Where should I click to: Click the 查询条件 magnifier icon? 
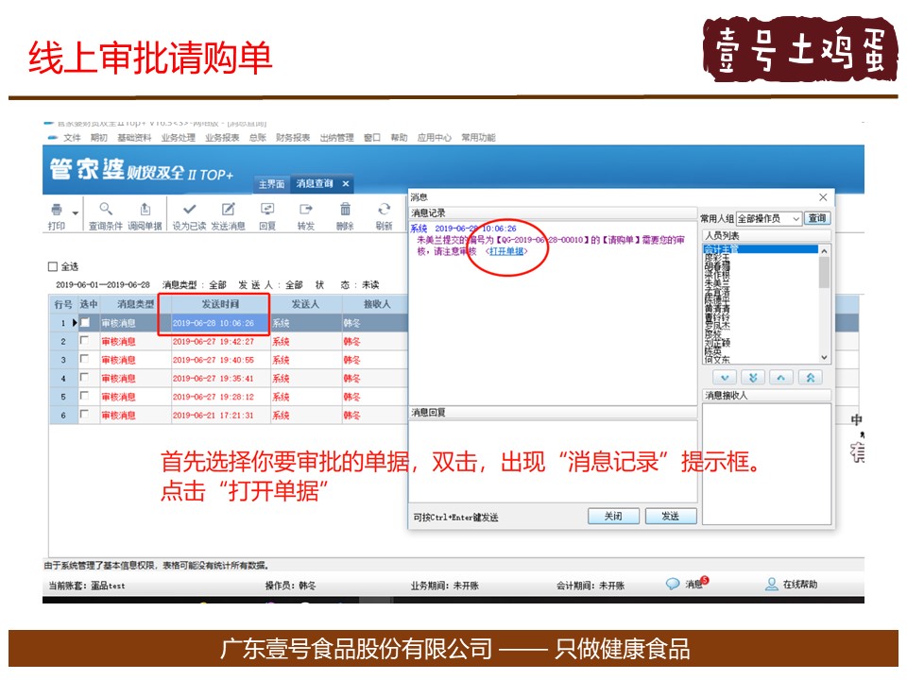(x=106, y=210)
